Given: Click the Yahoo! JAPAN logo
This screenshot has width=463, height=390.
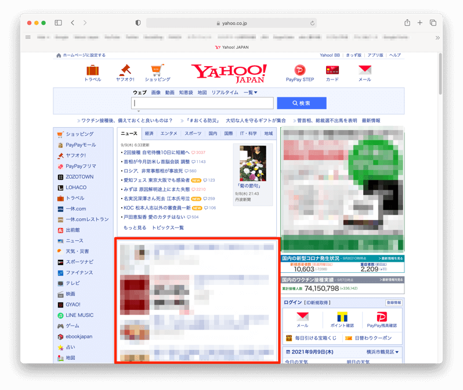Looking at the screenshot, I should point(229,73).
